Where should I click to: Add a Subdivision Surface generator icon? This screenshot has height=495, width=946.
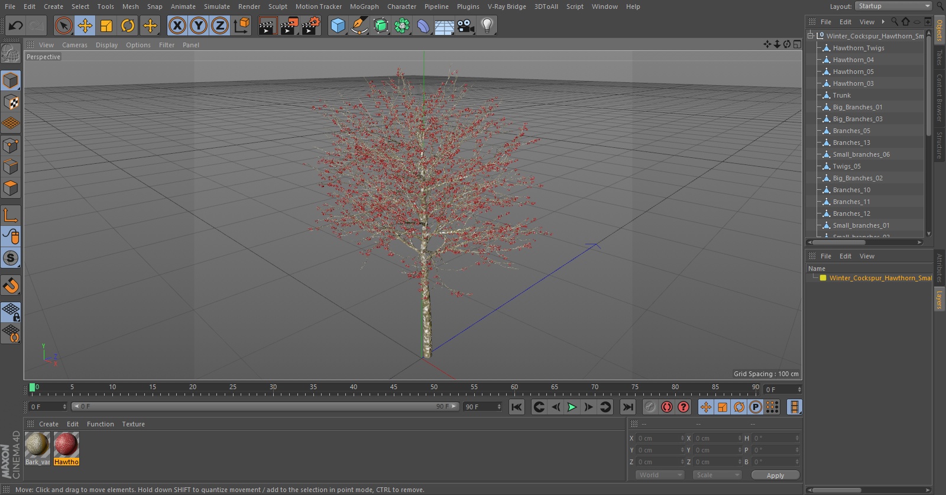(x=381, y=25)
